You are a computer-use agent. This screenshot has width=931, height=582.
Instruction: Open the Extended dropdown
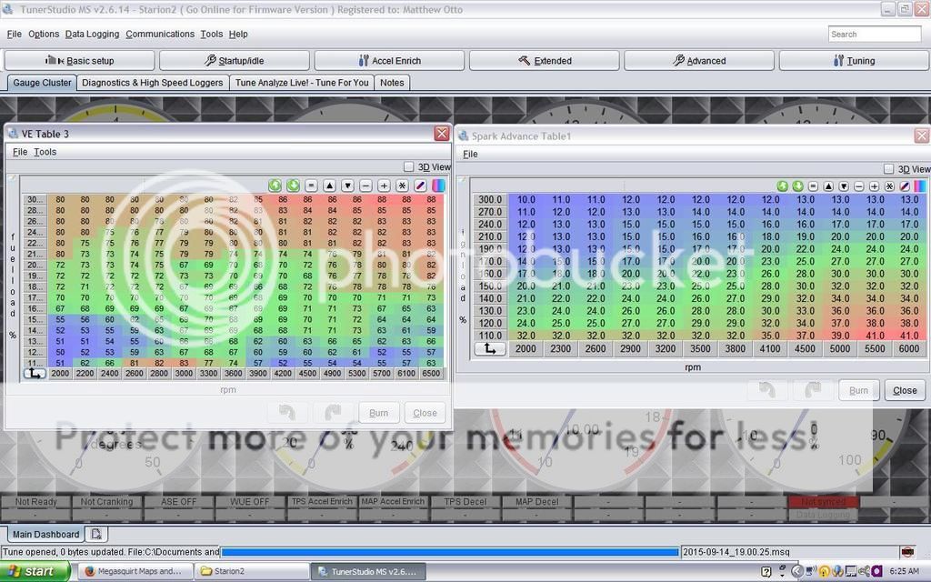(545, 61)
